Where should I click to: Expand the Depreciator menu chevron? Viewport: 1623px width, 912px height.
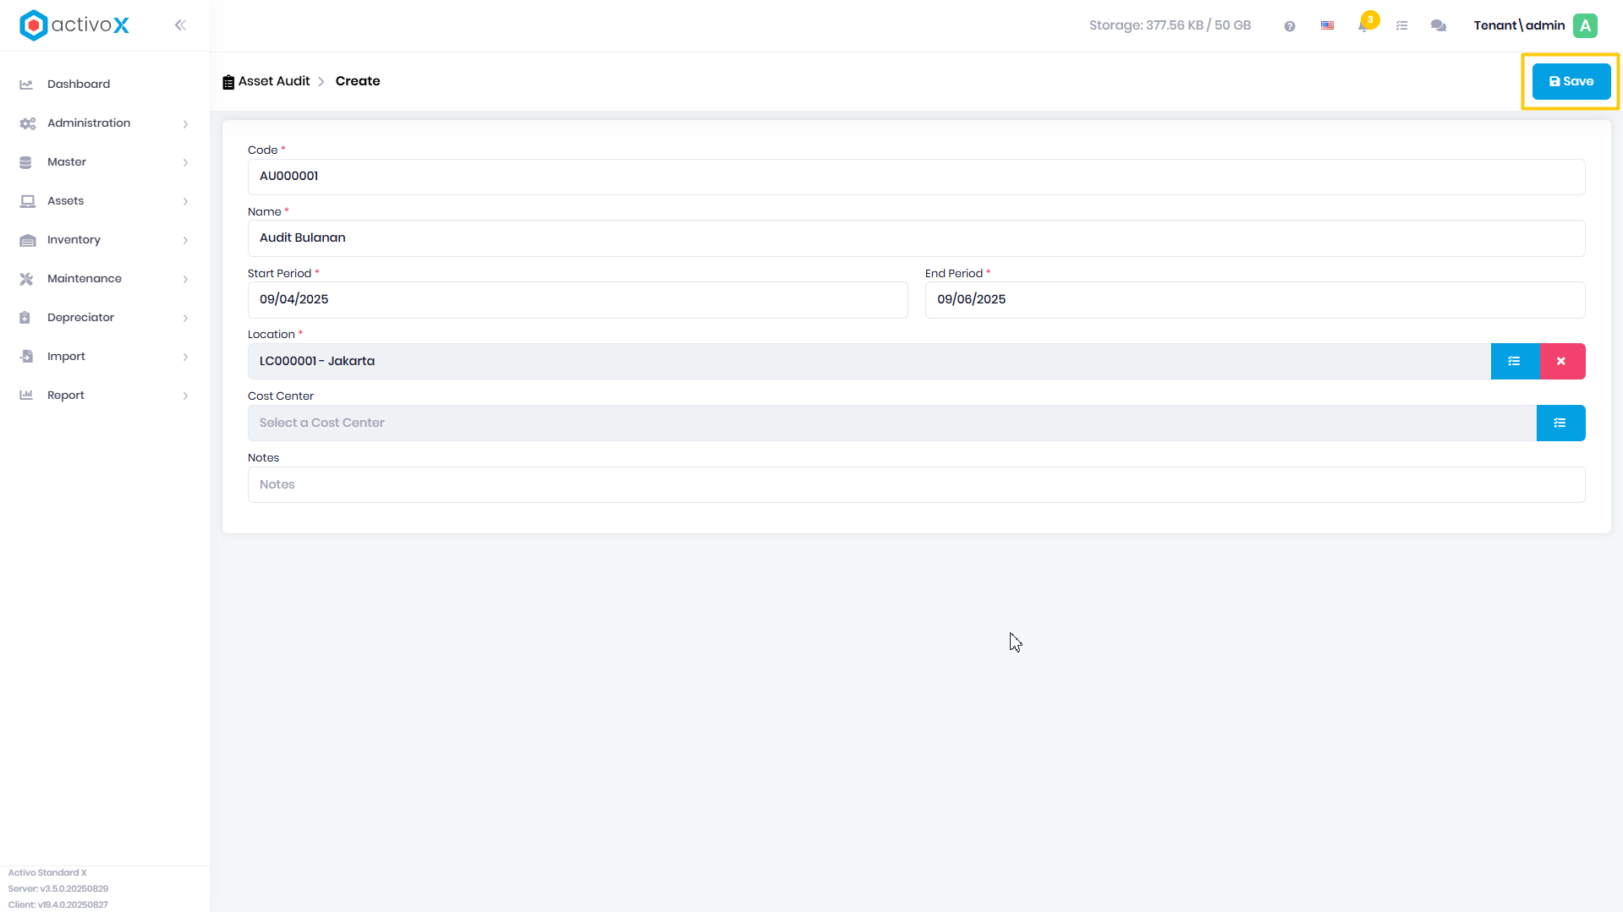coord(185,318)
